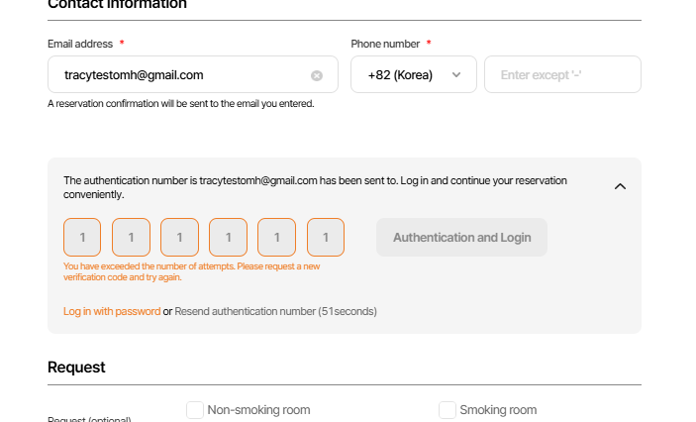Screen dimensions: 696x422
Task: Collapse the authentication number panel
Action: pyautogui.click(x=620, y=186)
